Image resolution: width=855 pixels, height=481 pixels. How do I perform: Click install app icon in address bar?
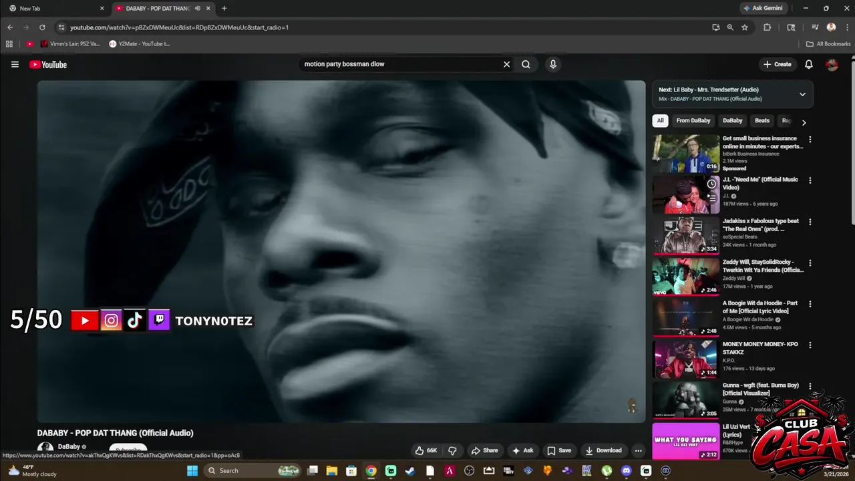coord(715,27)
